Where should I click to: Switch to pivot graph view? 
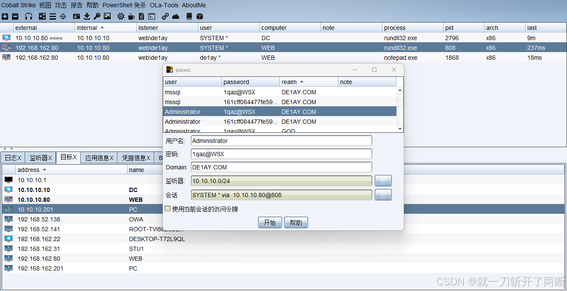[42, 16]
